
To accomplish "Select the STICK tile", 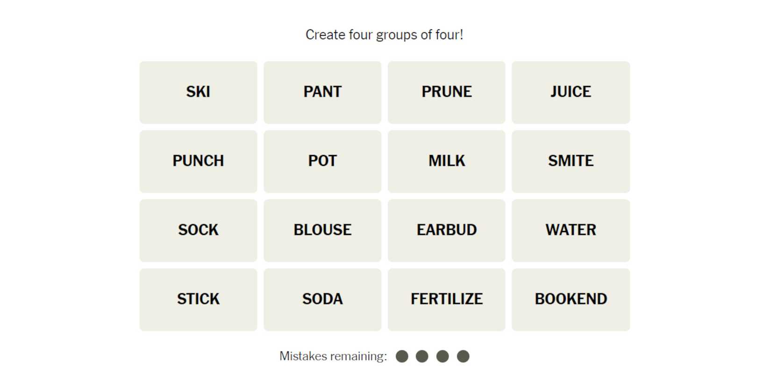I will (198, 299).
